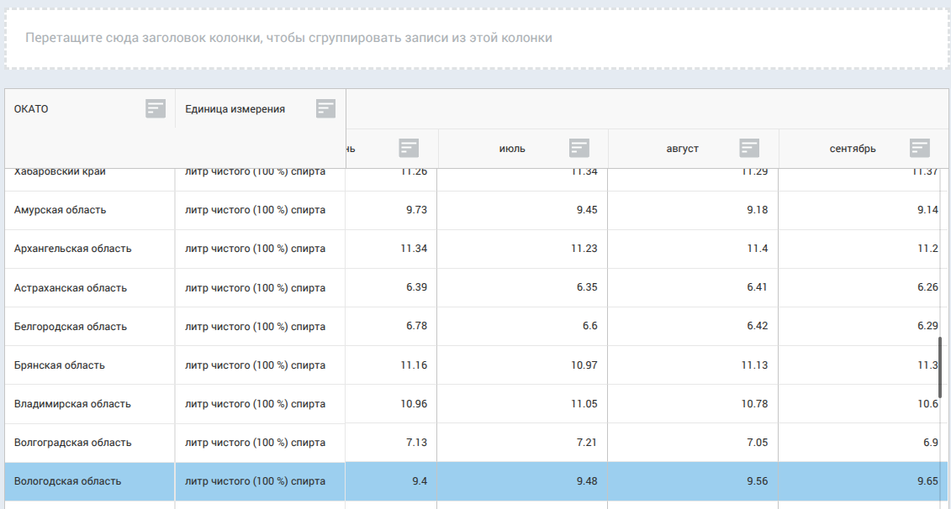Open filter icon for Единица измерения column
The image size is (951, 509).
click(325, 108)
